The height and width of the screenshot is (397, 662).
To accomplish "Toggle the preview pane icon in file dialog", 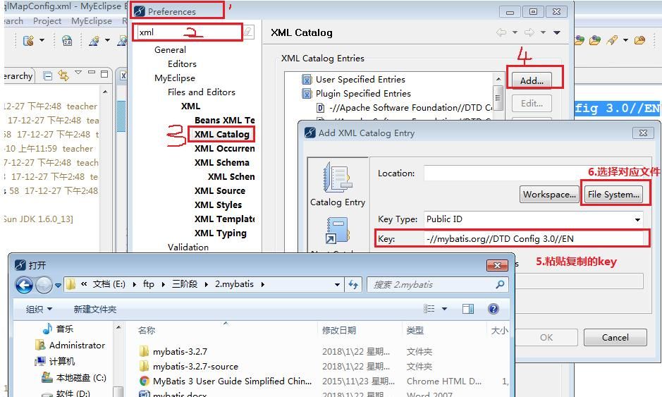I will coord(468,309).
